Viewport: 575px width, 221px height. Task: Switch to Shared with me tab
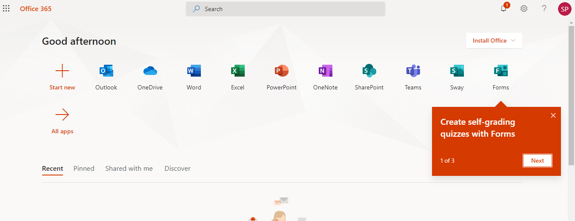click(129, 169)
